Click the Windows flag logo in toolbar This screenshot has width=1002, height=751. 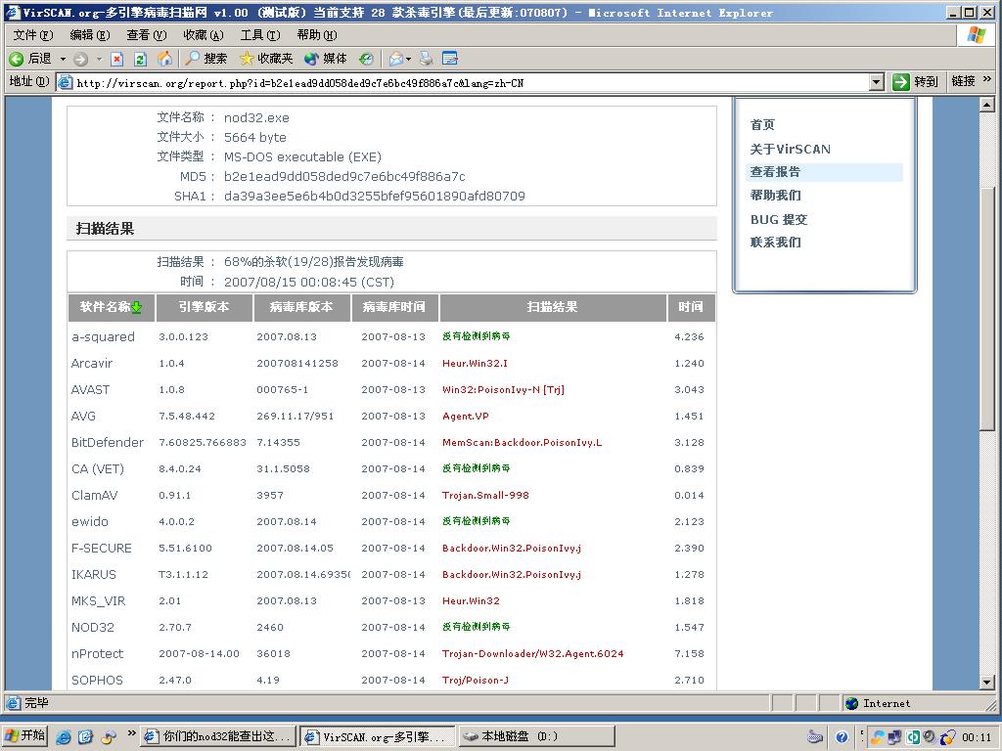point(976,34)
